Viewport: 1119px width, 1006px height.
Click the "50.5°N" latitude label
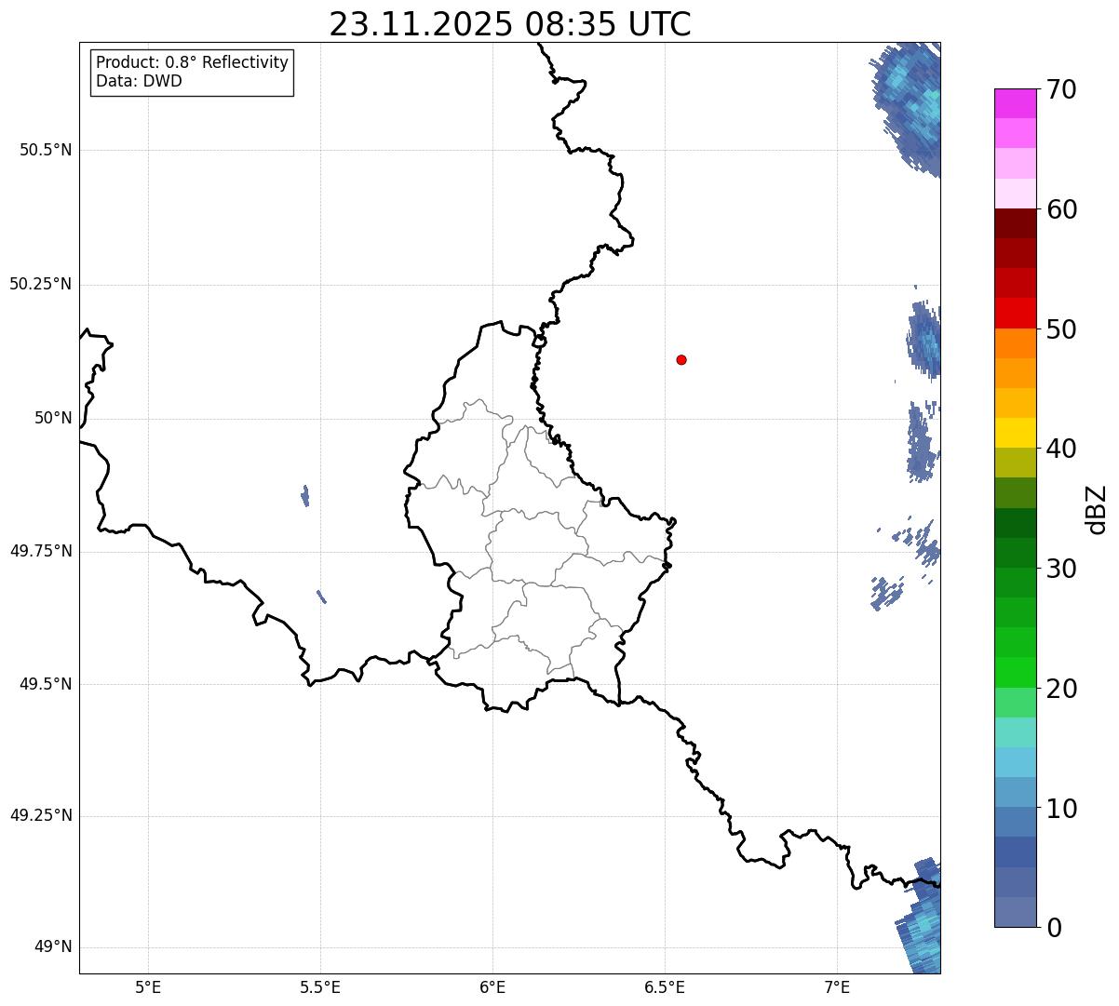[x=46, y=150]
